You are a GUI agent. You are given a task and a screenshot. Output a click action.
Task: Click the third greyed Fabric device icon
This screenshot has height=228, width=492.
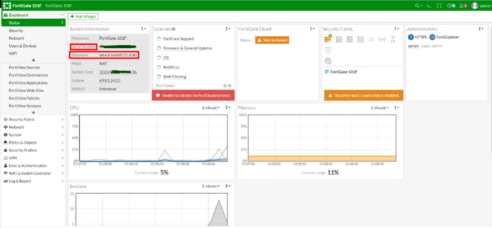point(350,39)
